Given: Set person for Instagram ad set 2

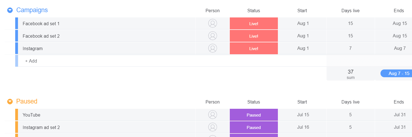Looking at the screenshot, I should 213,127.
